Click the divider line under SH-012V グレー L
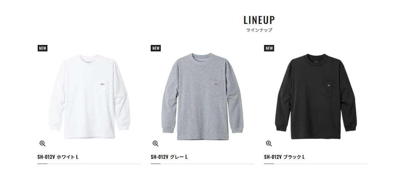The image size is (419, 183). point(203,164)
